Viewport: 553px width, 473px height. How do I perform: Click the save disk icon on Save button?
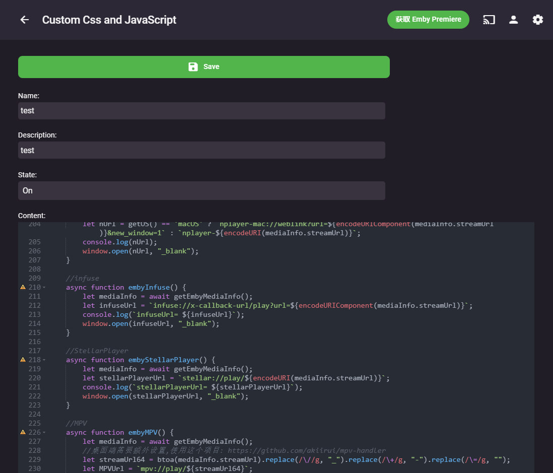point(193,66)
